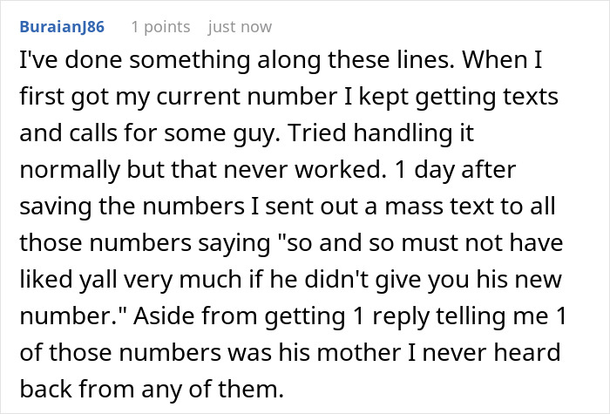Click the first line starting "I've done something"
Screen dimensions: 610x414
281,60
